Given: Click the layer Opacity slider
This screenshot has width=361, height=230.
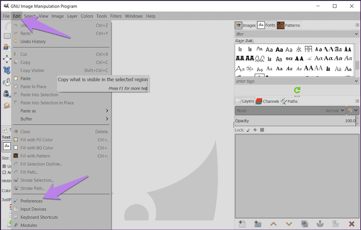Looking at the screenshot, I should click(294, 120).
